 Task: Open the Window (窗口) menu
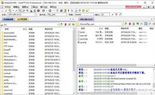click(44, 7)
